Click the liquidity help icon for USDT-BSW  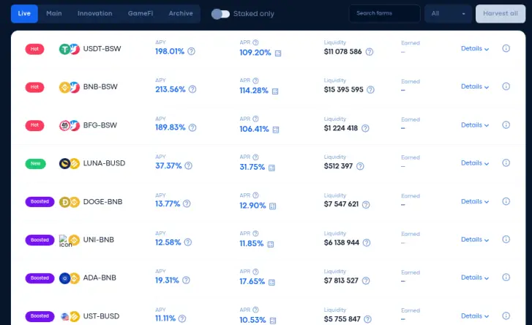(x=370, y=51)
